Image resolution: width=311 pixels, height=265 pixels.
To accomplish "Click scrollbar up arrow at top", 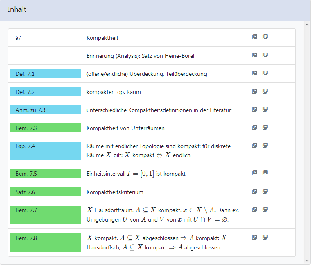I will 307,25.
